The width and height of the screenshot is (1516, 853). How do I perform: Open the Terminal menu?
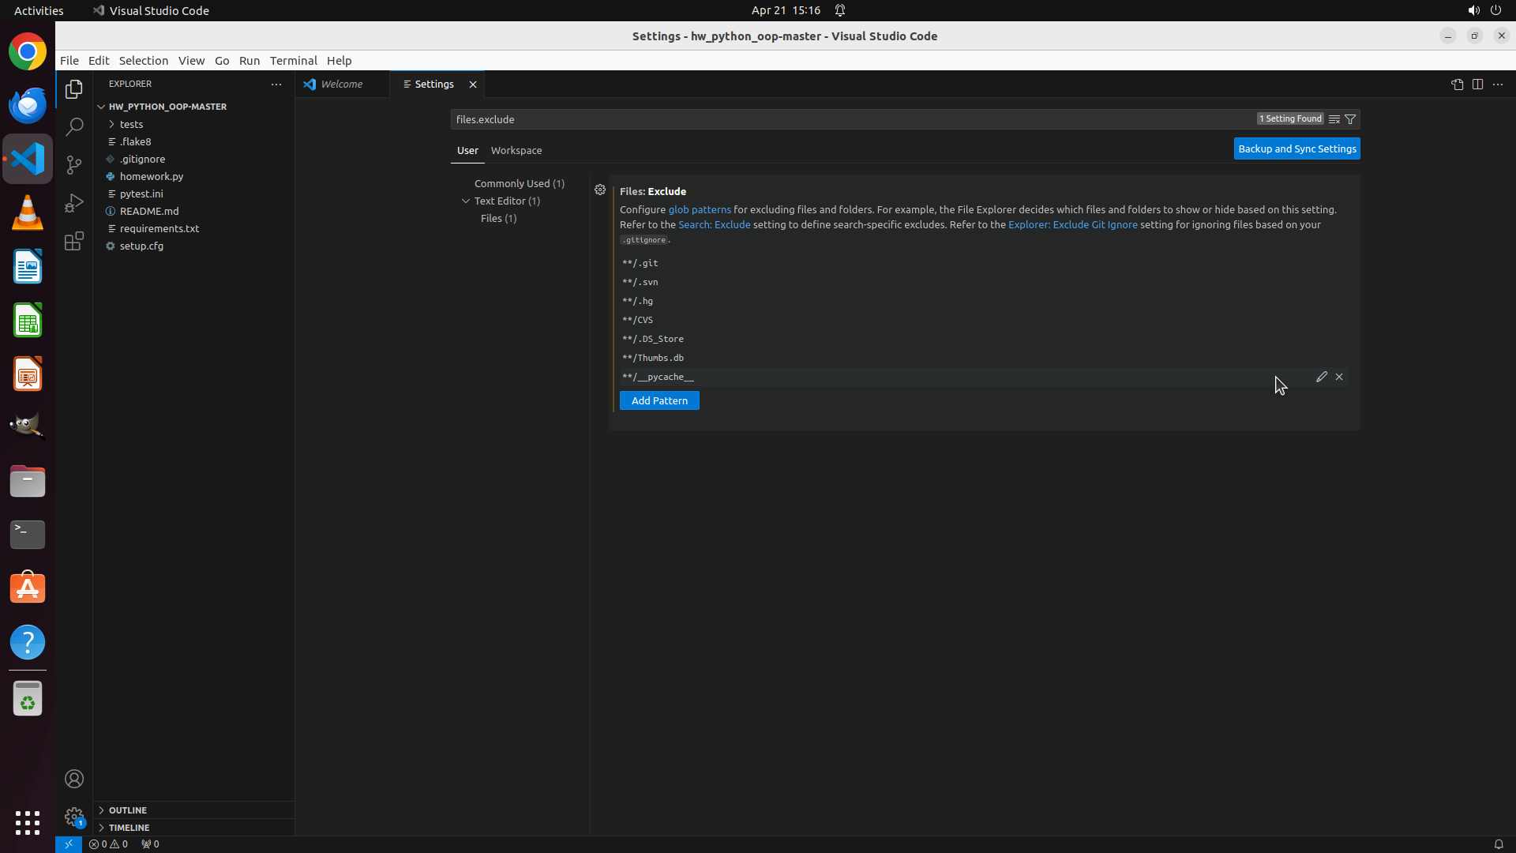point(293,61)
